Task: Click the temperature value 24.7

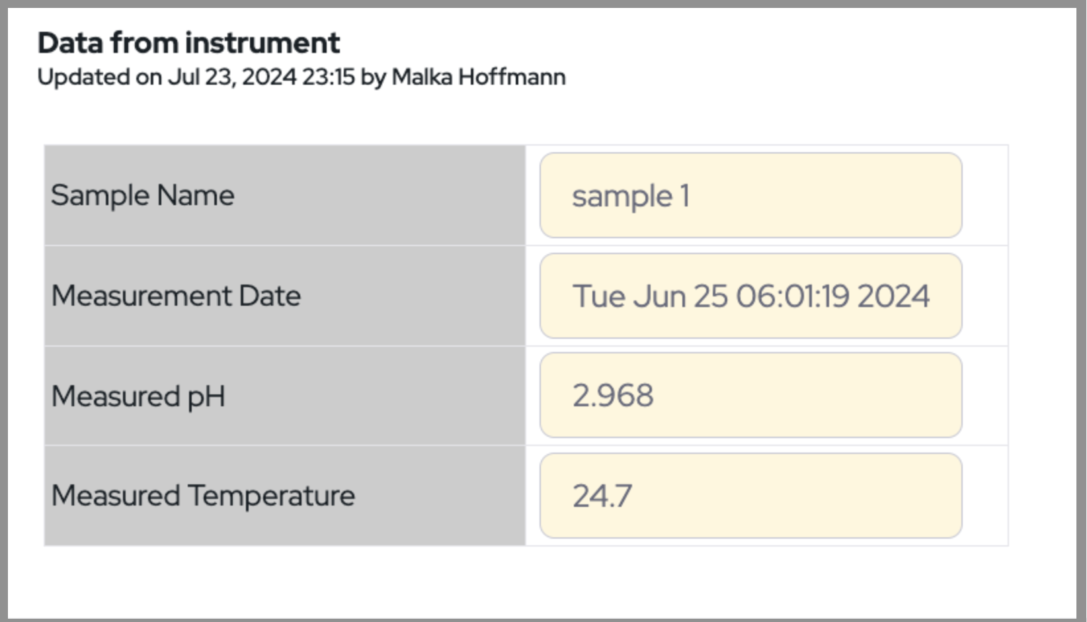Action: click(602, 496)
